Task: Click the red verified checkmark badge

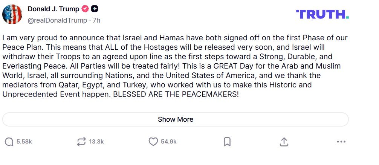Action: tap(86, 9)
